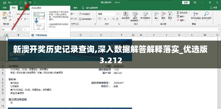The height and width of the screenshot is (109, 221).
Task: Open 排序和筛选 sort and filter
Action: [x=196, y=16]
